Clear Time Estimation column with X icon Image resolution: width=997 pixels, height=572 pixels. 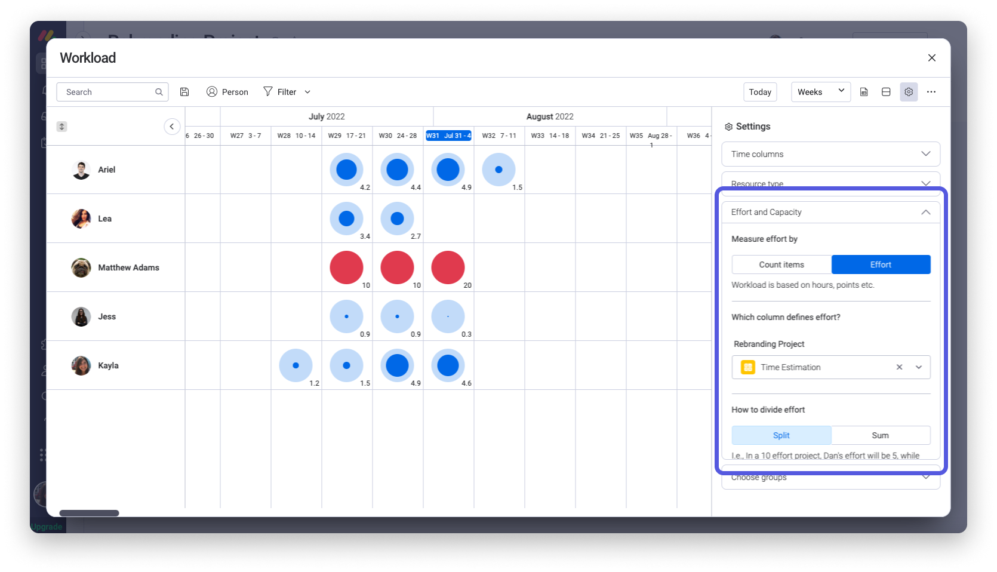point(899,367)
